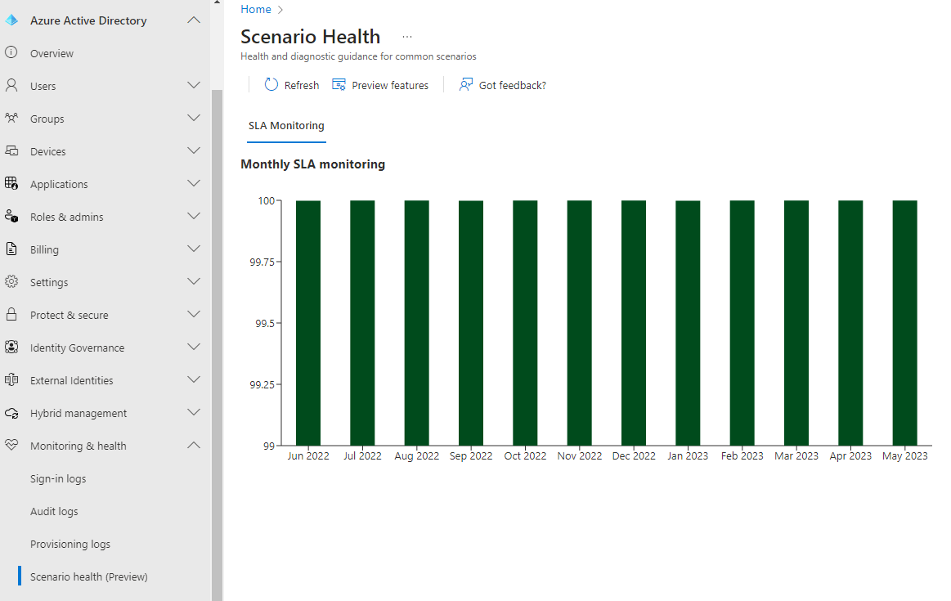The image size is (951, 601).
Task: Click the 99.75 y-axis label
Action: 262,262
